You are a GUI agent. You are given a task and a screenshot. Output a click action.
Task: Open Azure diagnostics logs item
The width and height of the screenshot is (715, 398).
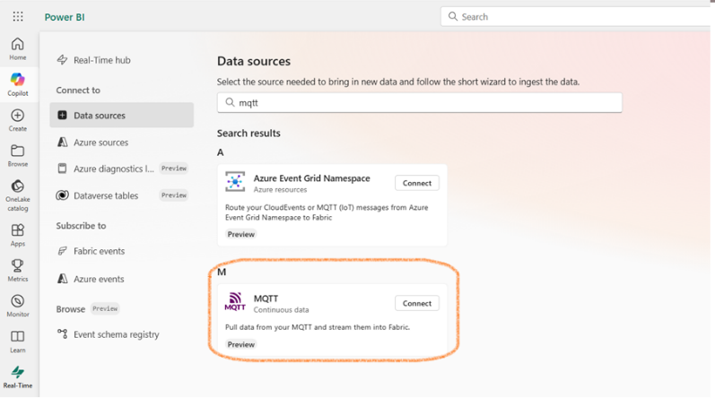[x=122, y=169]
